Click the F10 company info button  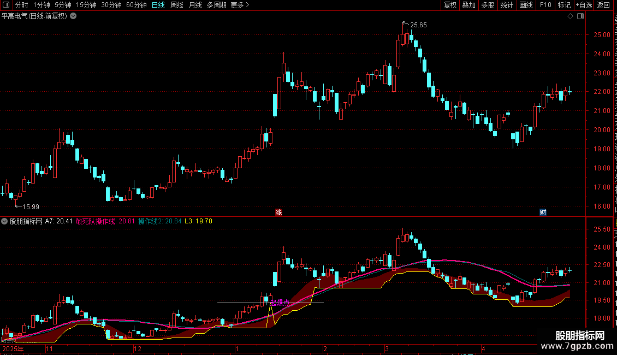(x=545, y=5)
